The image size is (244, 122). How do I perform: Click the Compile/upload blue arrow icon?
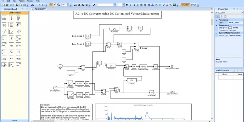coord(32,5)
